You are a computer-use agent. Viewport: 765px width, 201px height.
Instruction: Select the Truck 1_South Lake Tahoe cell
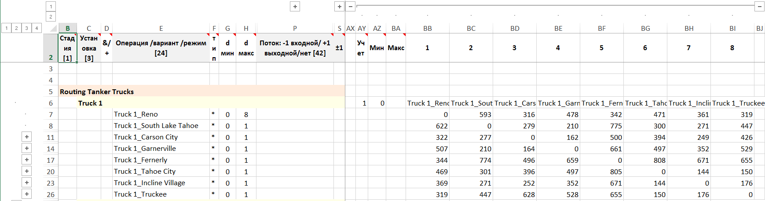pyautogui.click(x=156, y=126)
